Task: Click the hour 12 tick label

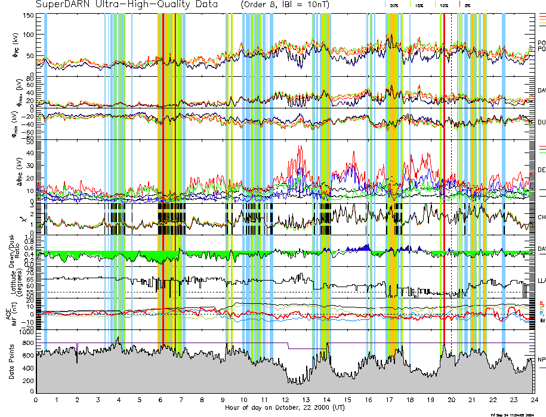Action: click(x=285, y=400)
